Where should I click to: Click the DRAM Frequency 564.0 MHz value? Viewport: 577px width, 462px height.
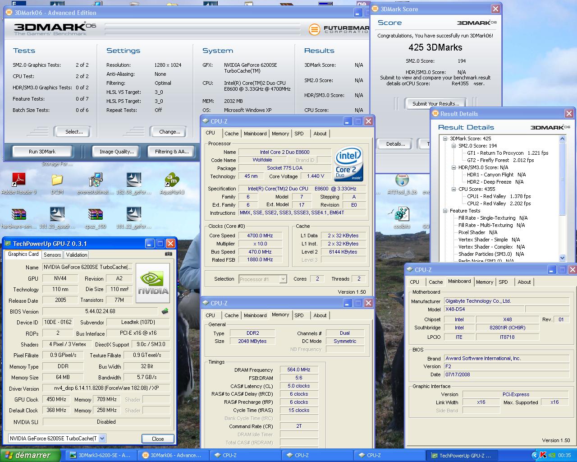298,370
